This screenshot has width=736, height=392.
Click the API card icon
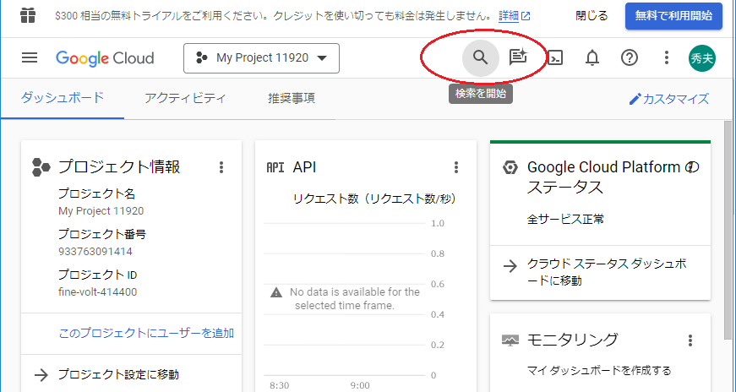275,167
